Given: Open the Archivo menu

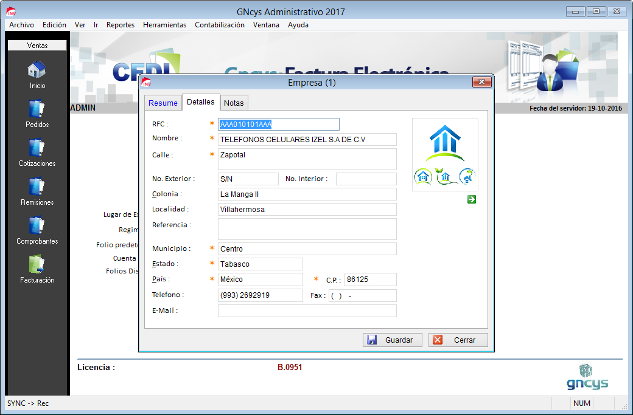Looking at the screenshot, I should 21,25.
